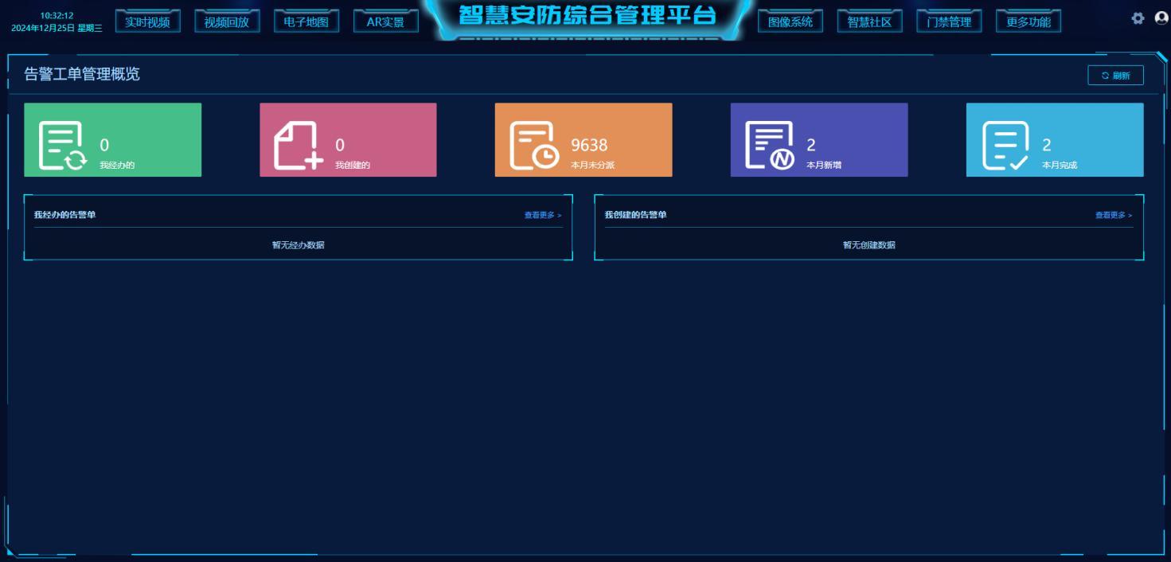This screenshot has width=1171, height=562.
Task: Open the user account avatar icon
Action: click(1161, 18)
